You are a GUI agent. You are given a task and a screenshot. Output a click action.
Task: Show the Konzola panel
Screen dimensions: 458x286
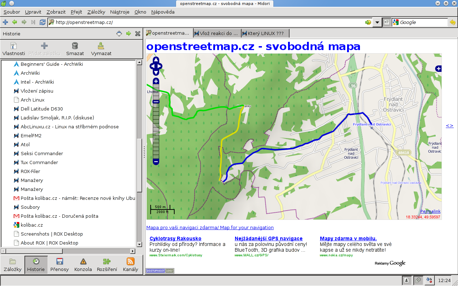[x=83, y=265]
